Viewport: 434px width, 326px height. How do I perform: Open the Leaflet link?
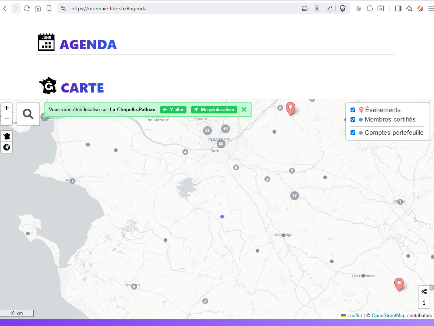[x=354, y=315]
